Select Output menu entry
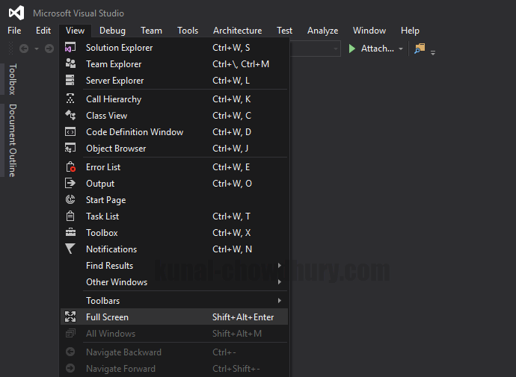This screenshot has width=516, height=377. tap(174, 183)
